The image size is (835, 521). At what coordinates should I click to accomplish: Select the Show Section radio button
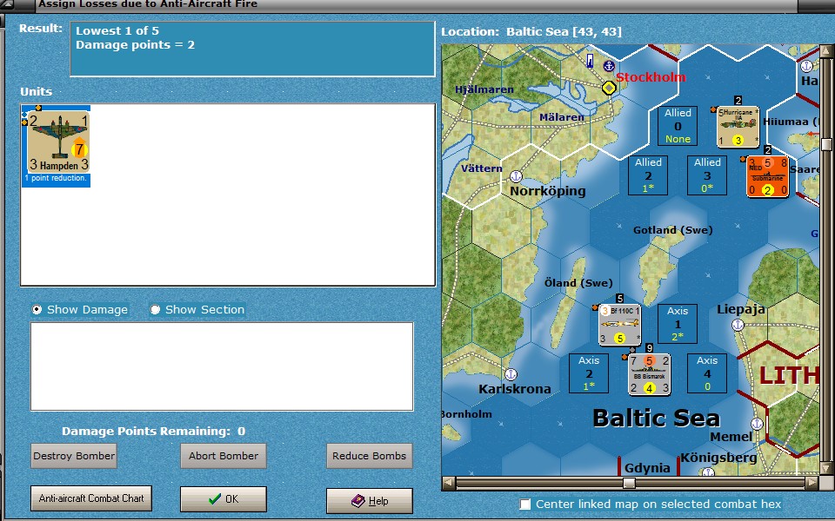[155, 309]
